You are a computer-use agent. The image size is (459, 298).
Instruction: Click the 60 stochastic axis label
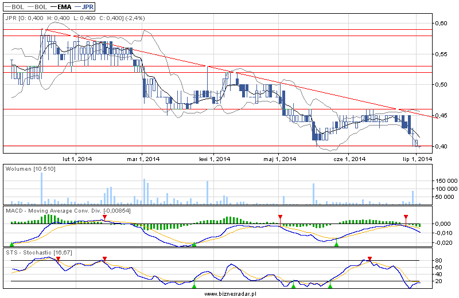click(x=438, y=268)
